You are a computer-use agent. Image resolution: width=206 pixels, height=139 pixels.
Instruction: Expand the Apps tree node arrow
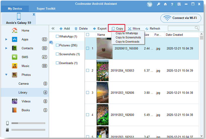[6, 39]
